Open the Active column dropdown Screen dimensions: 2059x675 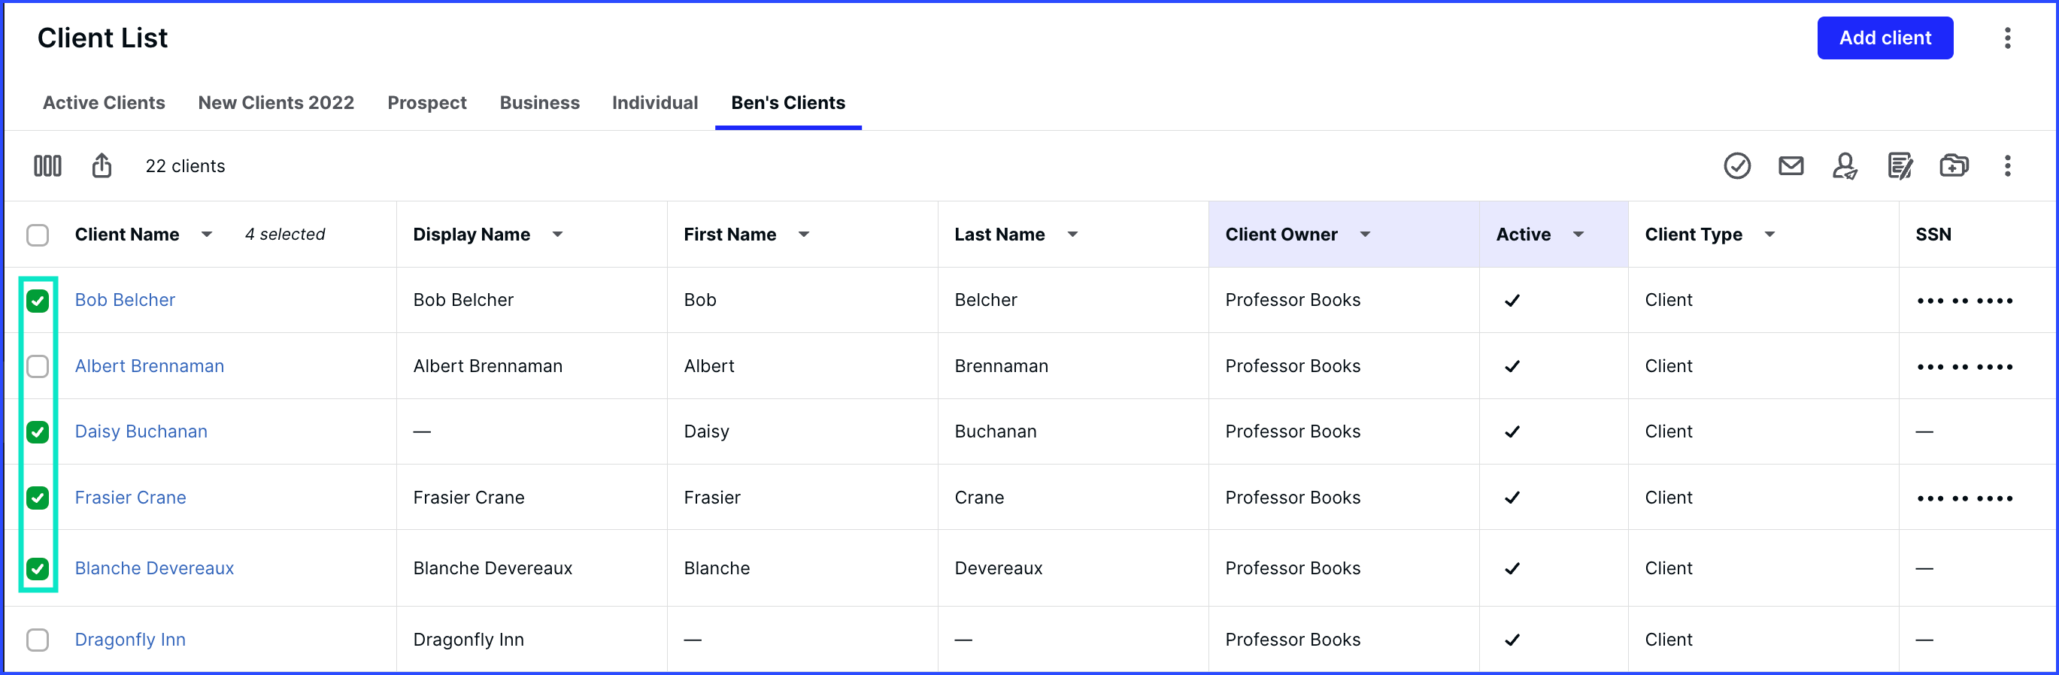1578,235
